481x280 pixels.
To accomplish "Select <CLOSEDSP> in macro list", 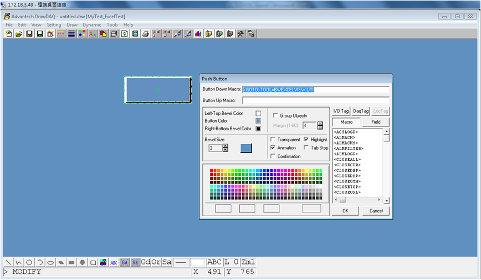I will coord(347,176).
